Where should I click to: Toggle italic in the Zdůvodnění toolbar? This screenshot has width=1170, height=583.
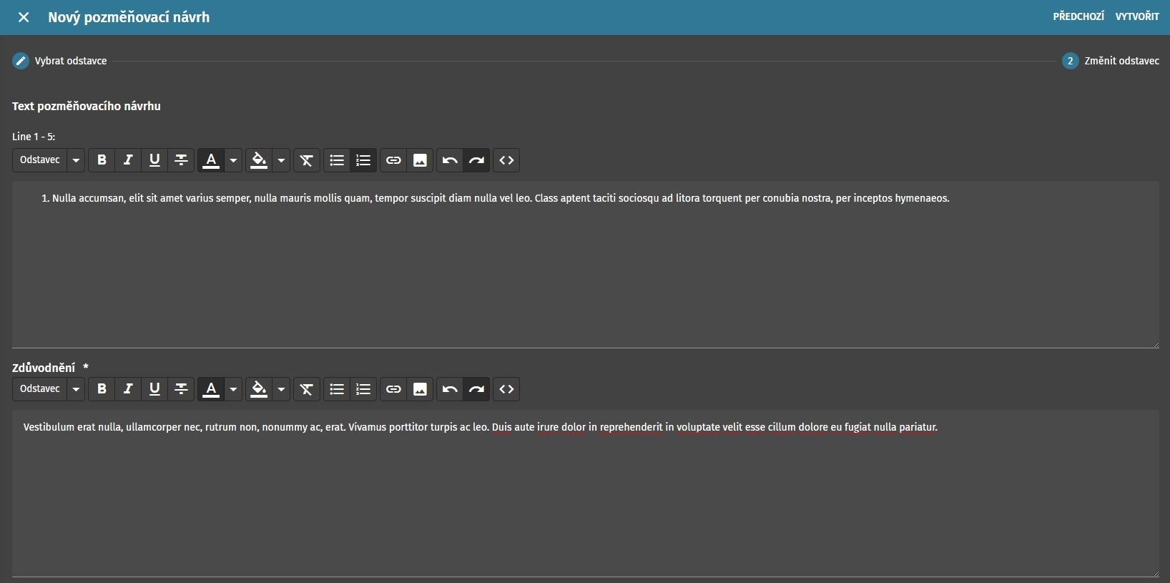(128, 389)
